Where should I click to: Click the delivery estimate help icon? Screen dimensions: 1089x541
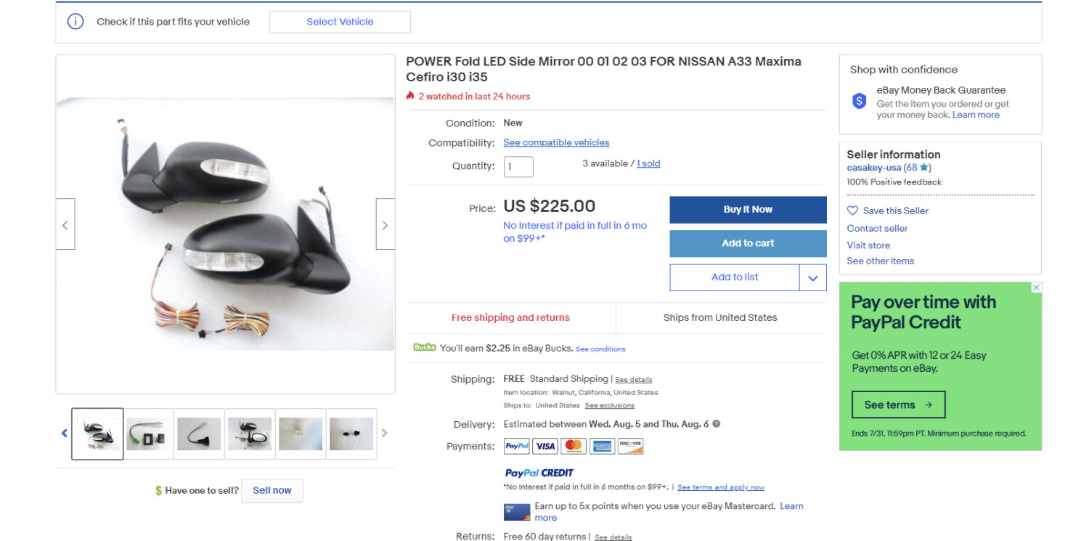717,424
